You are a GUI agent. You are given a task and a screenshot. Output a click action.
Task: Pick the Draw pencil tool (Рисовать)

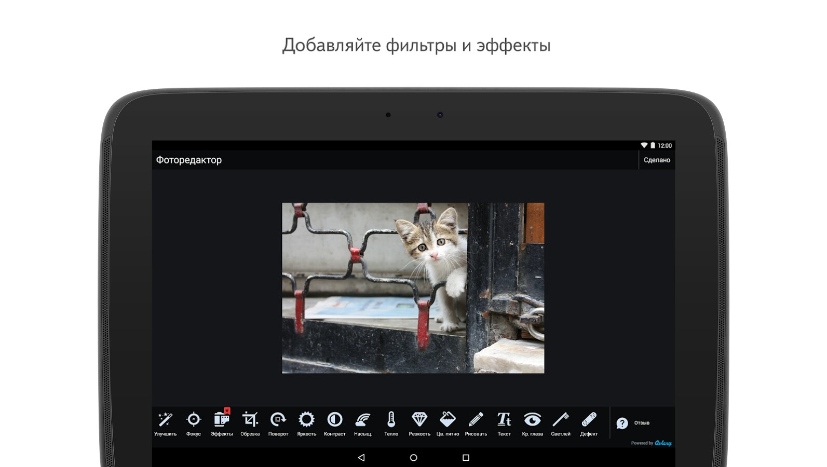(476, 423)
